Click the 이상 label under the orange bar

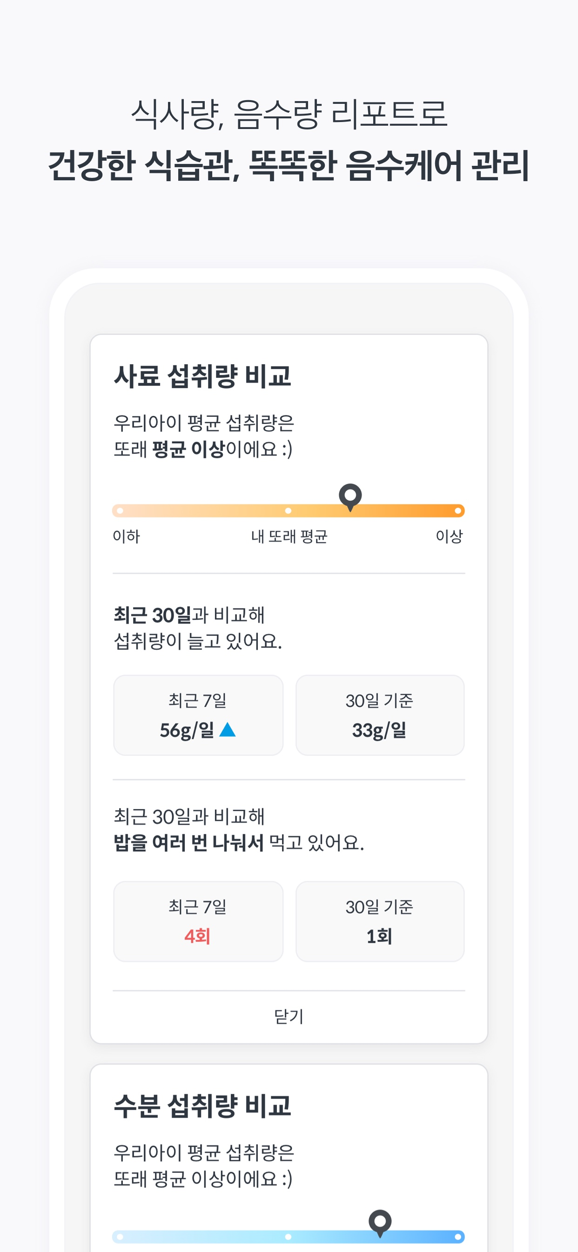449,537
